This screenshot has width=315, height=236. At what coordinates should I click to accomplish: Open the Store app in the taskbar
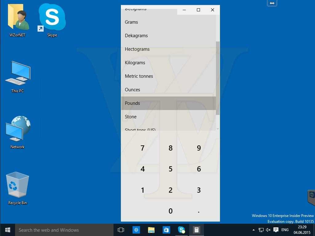166,230
